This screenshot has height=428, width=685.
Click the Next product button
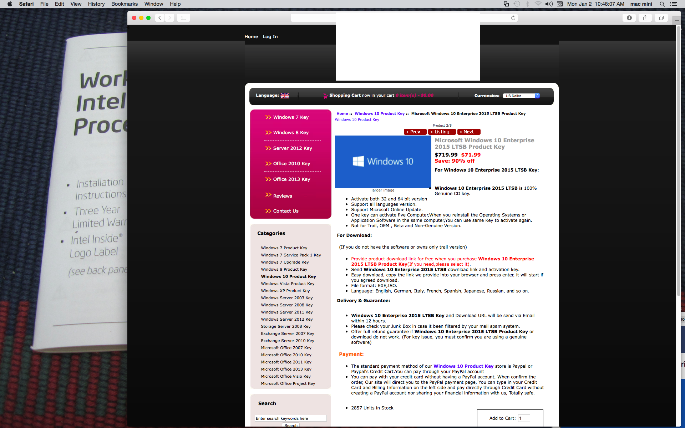[x=469, y=132]
